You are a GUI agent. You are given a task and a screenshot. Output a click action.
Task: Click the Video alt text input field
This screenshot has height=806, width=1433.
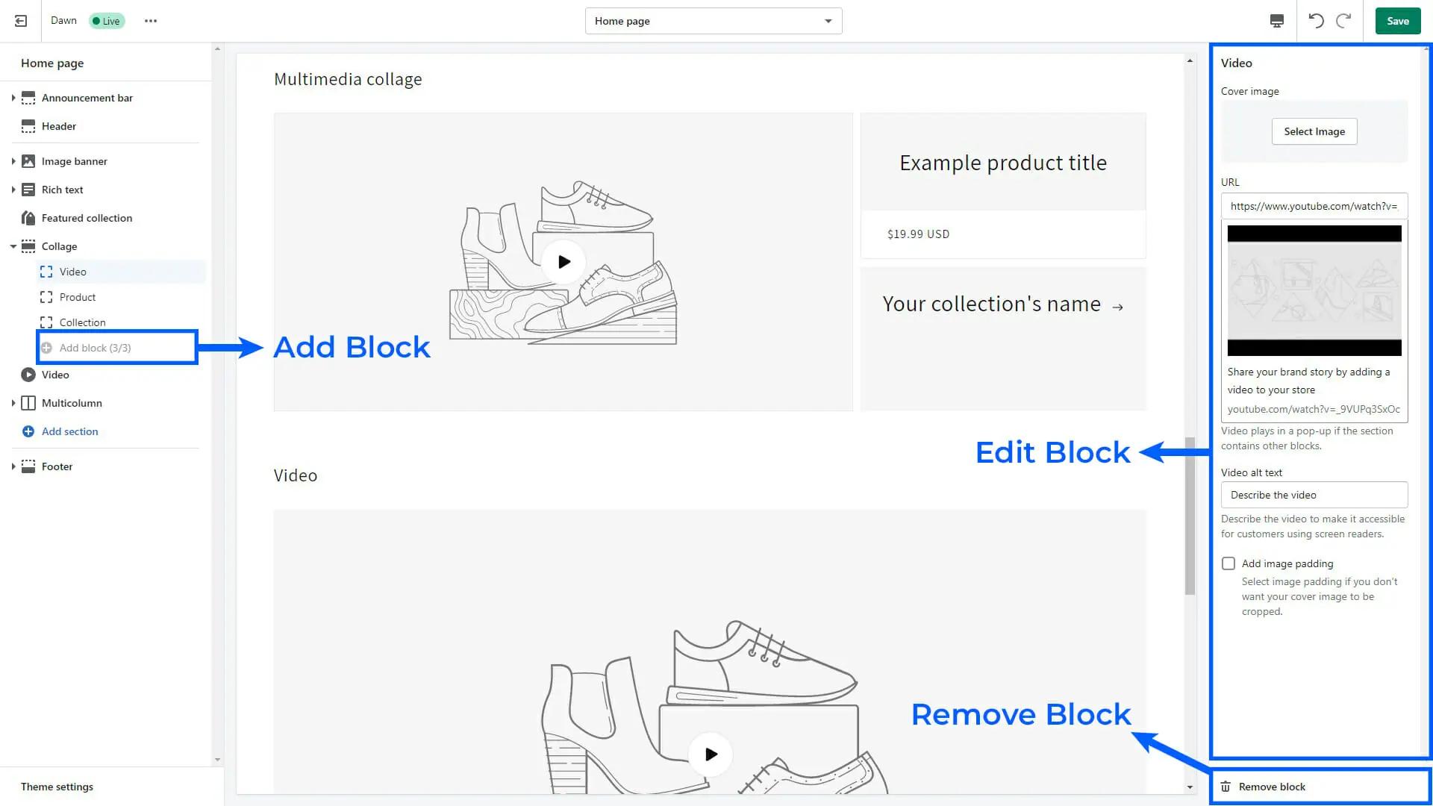[x=1314, y=495]
